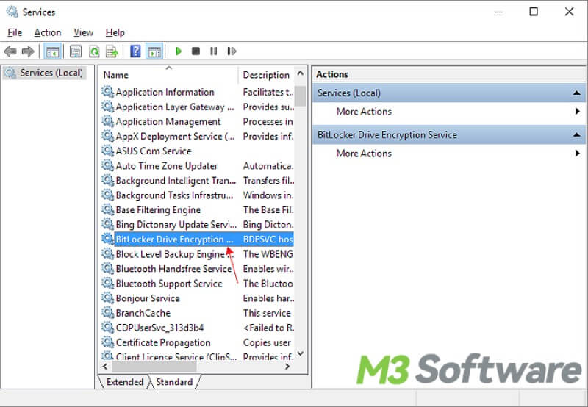
Task: Click gear icon beside Base Filtering Engine
Action: tap(107, 209)
